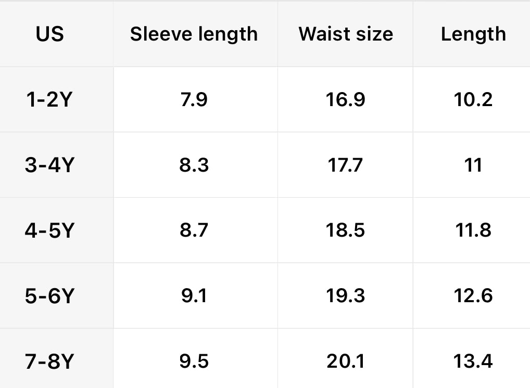Click length value 13.4
Image resolution: width=530 pixels, height=388 pixels.
click(473, 361)
